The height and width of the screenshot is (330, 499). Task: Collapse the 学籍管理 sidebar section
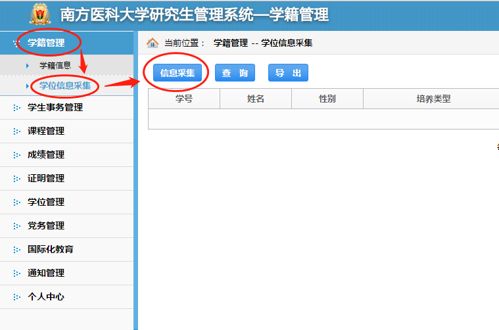click(x=66, y=43)
